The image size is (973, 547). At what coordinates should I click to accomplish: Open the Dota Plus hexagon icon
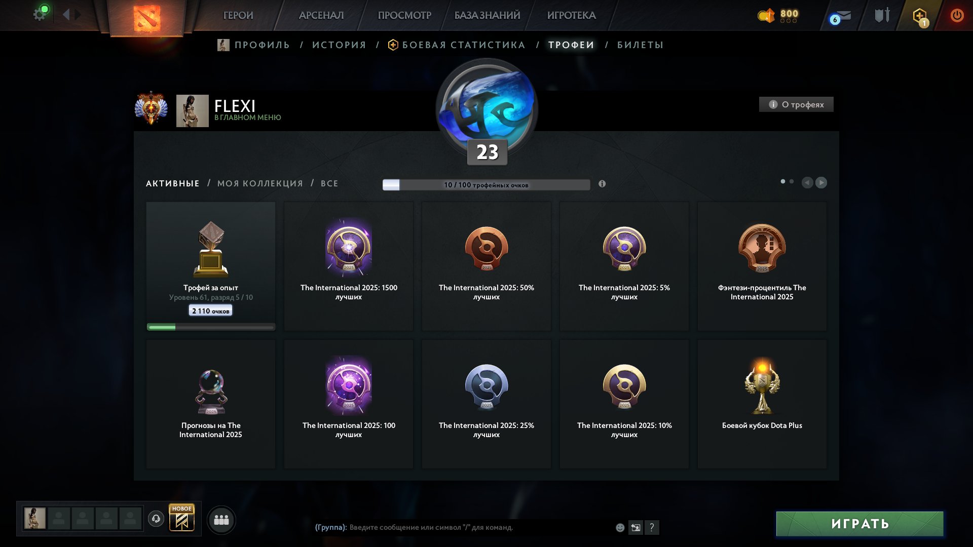pos(920,17)
